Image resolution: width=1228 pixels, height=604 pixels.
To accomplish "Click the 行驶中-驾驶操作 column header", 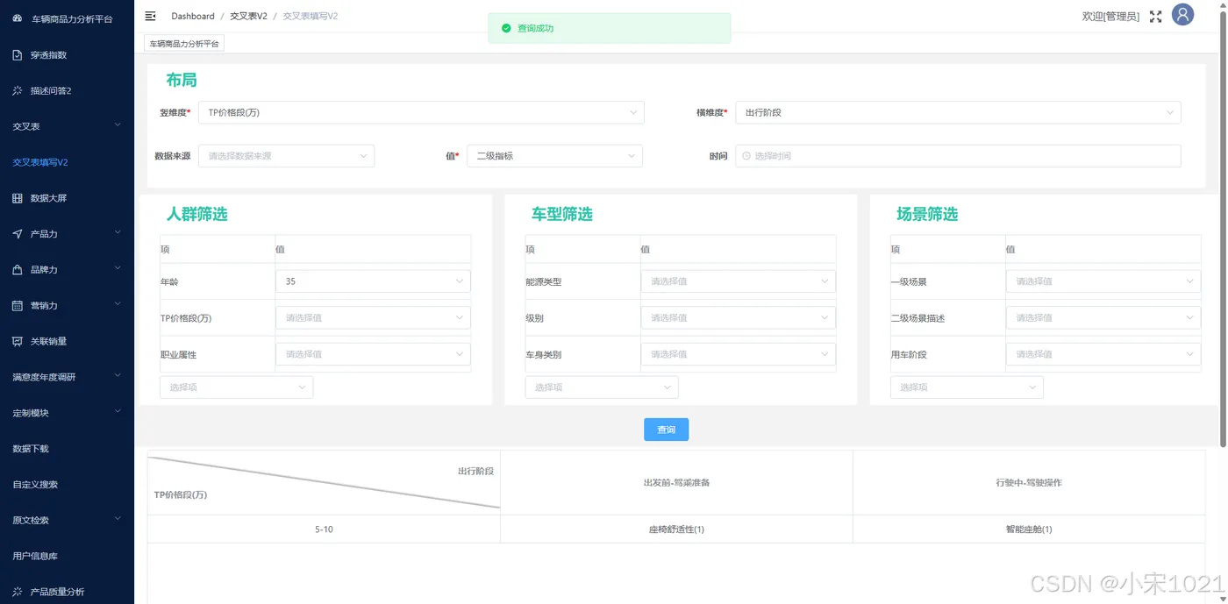I will pyautogui.click(x=1029, y=483).
